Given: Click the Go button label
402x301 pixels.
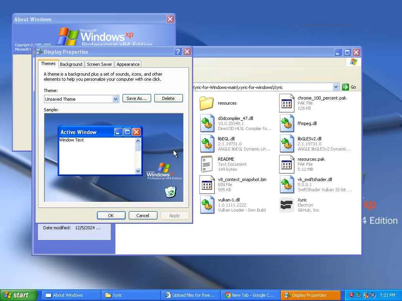Looking at the screenshot, I should [353, 87].
